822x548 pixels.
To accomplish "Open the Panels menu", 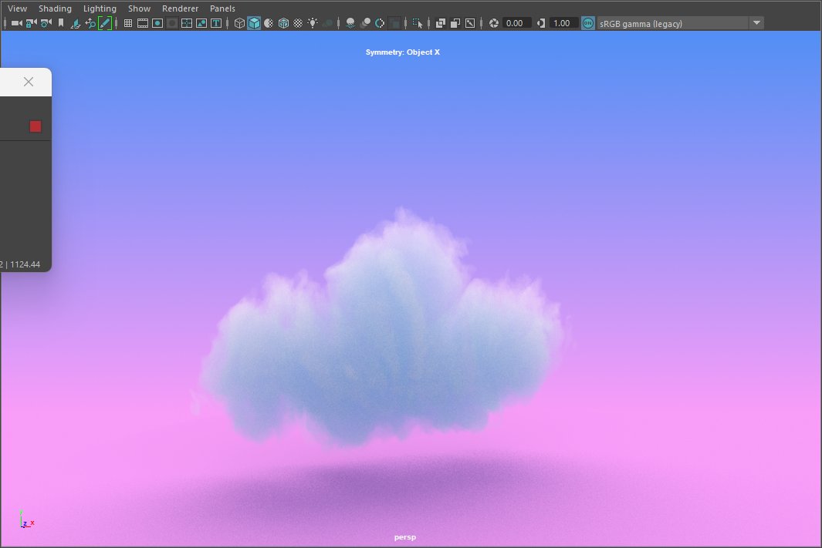I will pyautogui.click(x=222, y=8).
